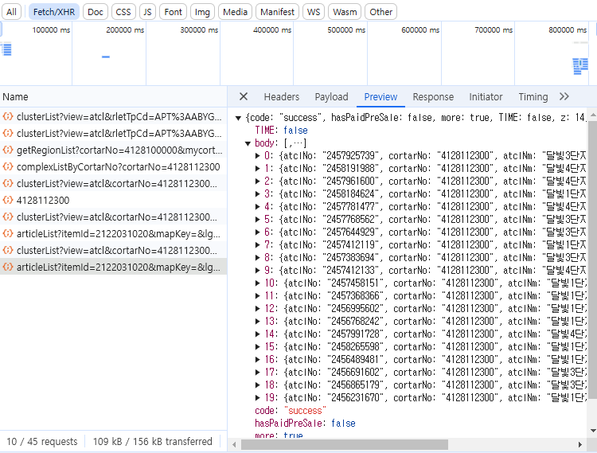The width and height of the screenshot is (597, 453).
Task: Open the Initiator tab
Action: 486,97
